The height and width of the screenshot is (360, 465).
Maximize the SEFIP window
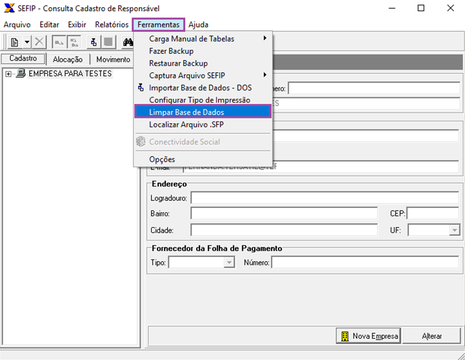tap(421, 8)
